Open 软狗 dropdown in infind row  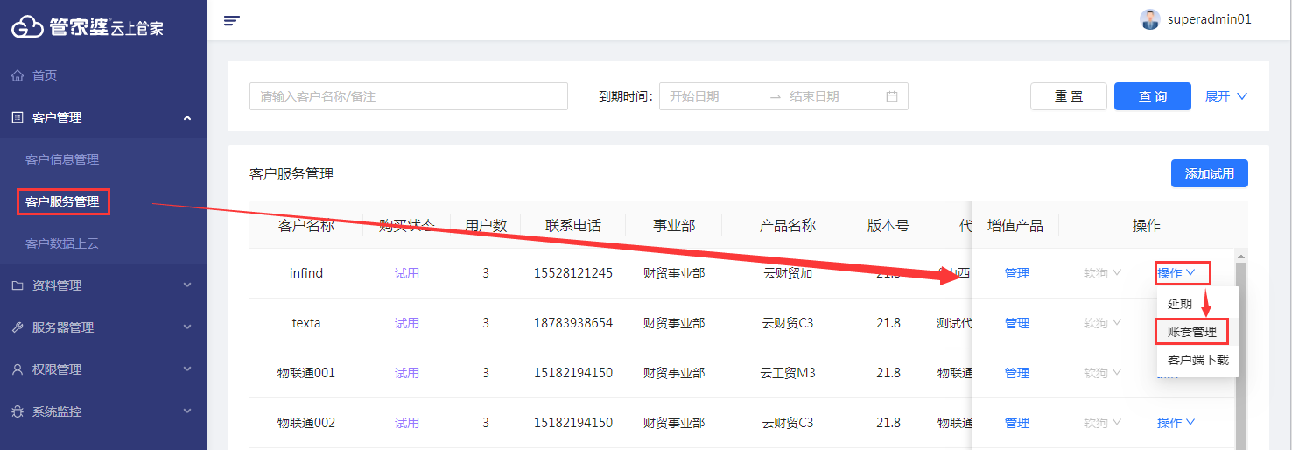click(1102, 273)
